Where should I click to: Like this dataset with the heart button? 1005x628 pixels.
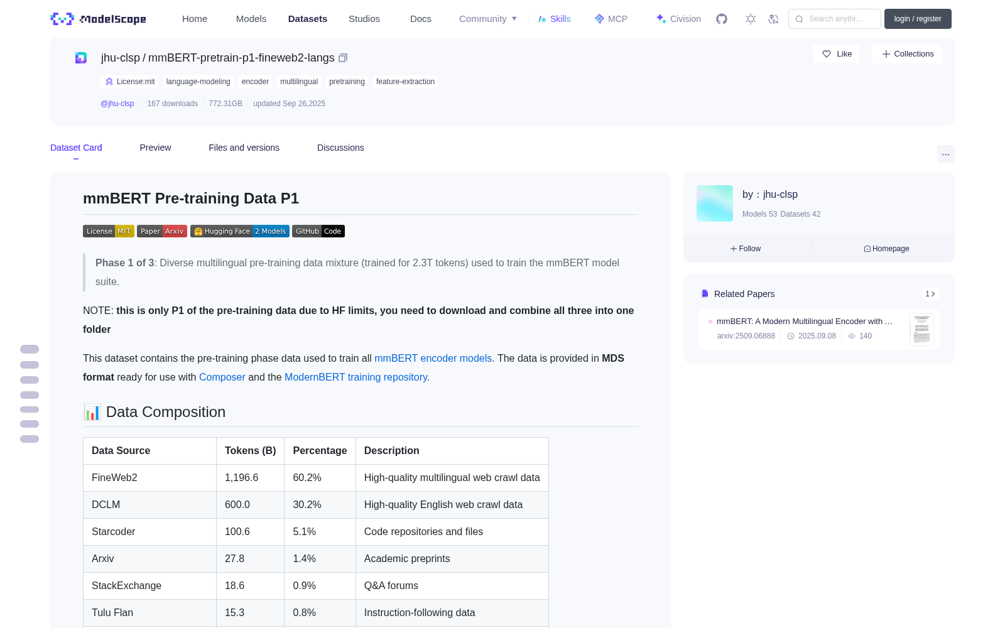pyautogui.click(x=837, y=54)
